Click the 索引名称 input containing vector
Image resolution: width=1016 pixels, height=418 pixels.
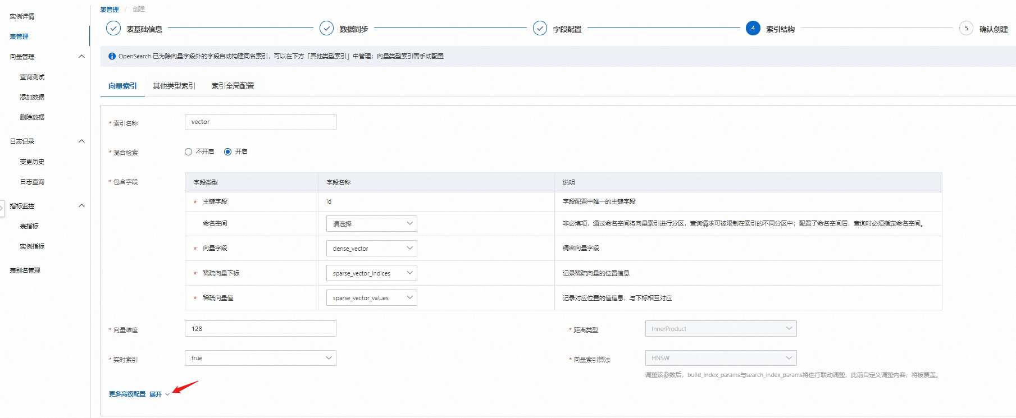[260, 122]
